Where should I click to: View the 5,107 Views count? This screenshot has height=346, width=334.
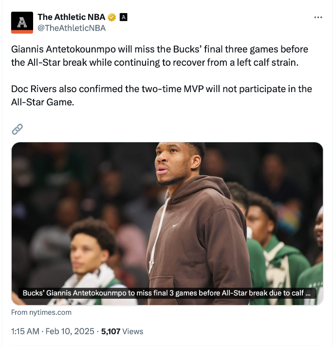point(122,331)
